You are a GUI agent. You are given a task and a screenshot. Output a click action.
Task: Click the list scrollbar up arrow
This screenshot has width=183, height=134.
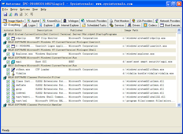tap(179, 30)
